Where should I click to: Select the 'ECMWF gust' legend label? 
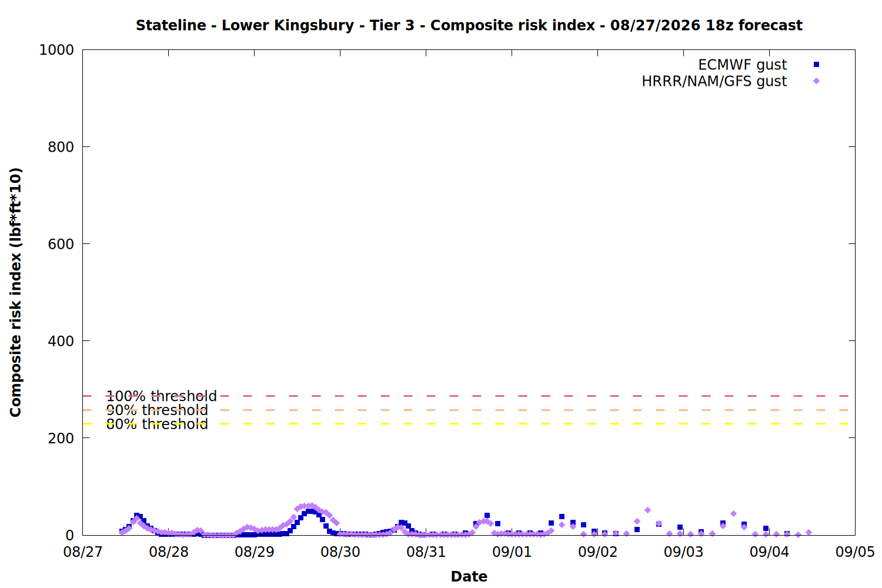click(x=742, y=65)
